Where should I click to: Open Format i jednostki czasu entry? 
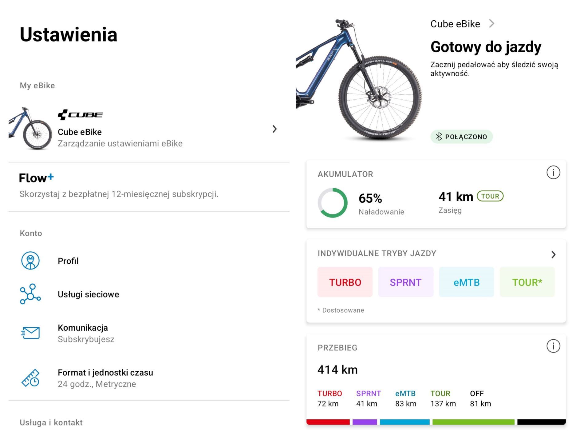pyautogui.click(x=149, y=378)
